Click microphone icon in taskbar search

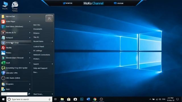(49, 99)
